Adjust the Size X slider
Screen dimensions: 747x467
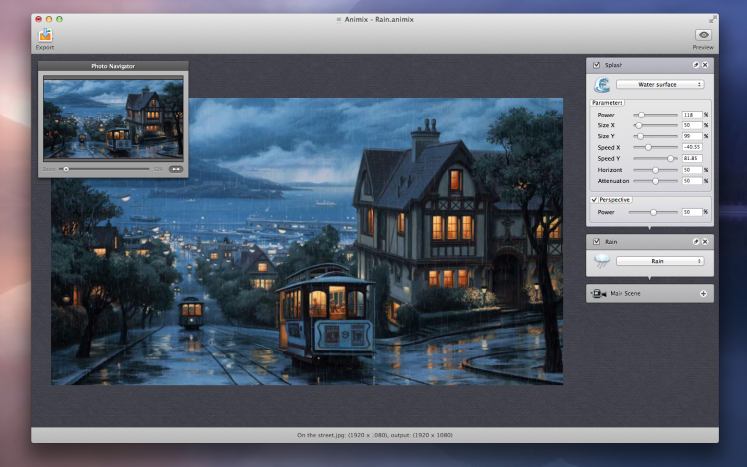click(655, 125)
